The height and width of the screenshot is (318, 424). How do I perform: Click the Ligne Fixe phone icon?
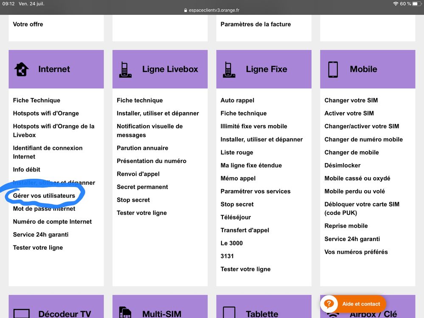229,70
